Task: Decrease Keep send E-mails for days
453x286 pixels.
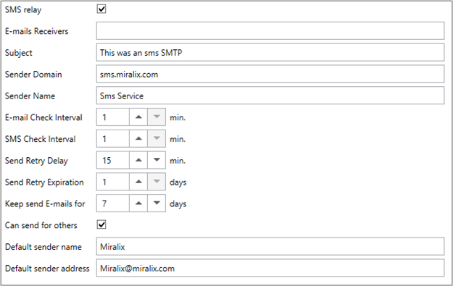Action: pos(157,203)
